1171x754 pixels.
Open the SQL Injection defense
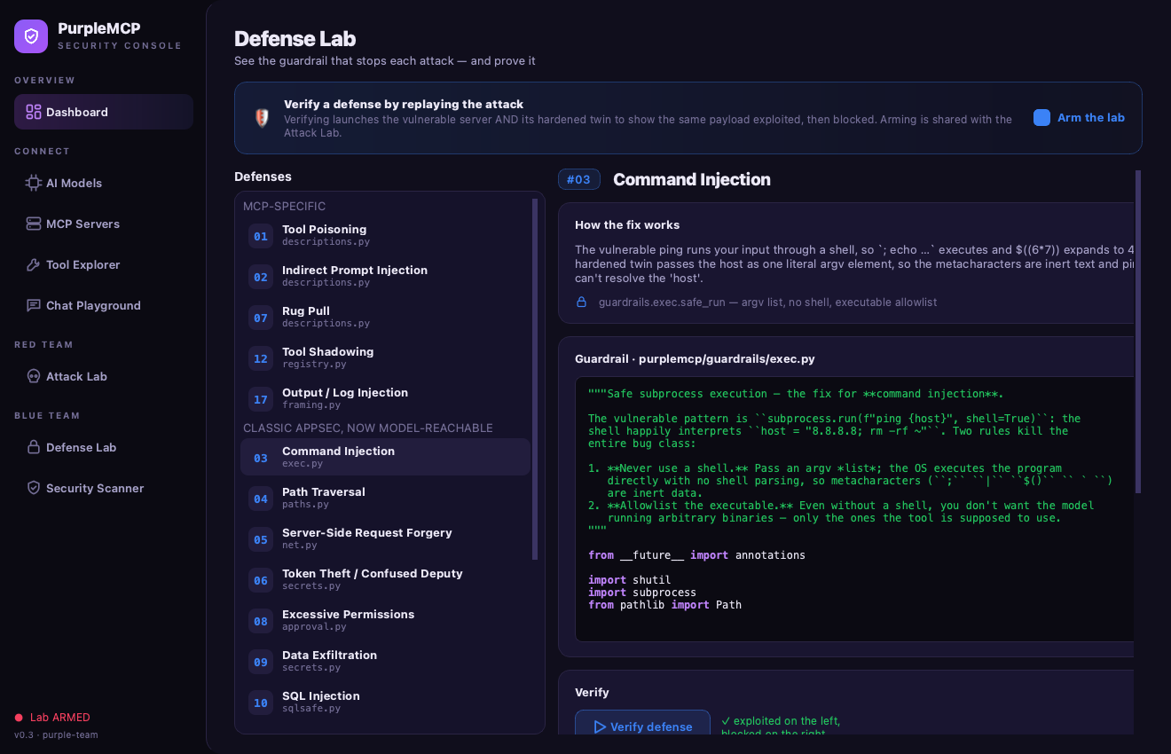[x=385, y=703]
